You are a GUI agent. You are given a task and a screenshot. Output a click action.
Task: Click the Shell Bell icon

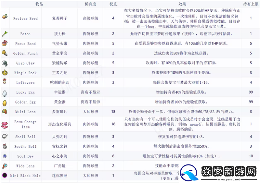click(5, 136)
